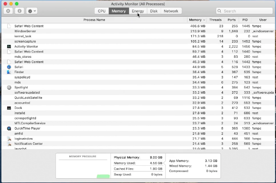Sort by the Ports column
This screenshot has height=183, width=276.
tap(232, 20)
